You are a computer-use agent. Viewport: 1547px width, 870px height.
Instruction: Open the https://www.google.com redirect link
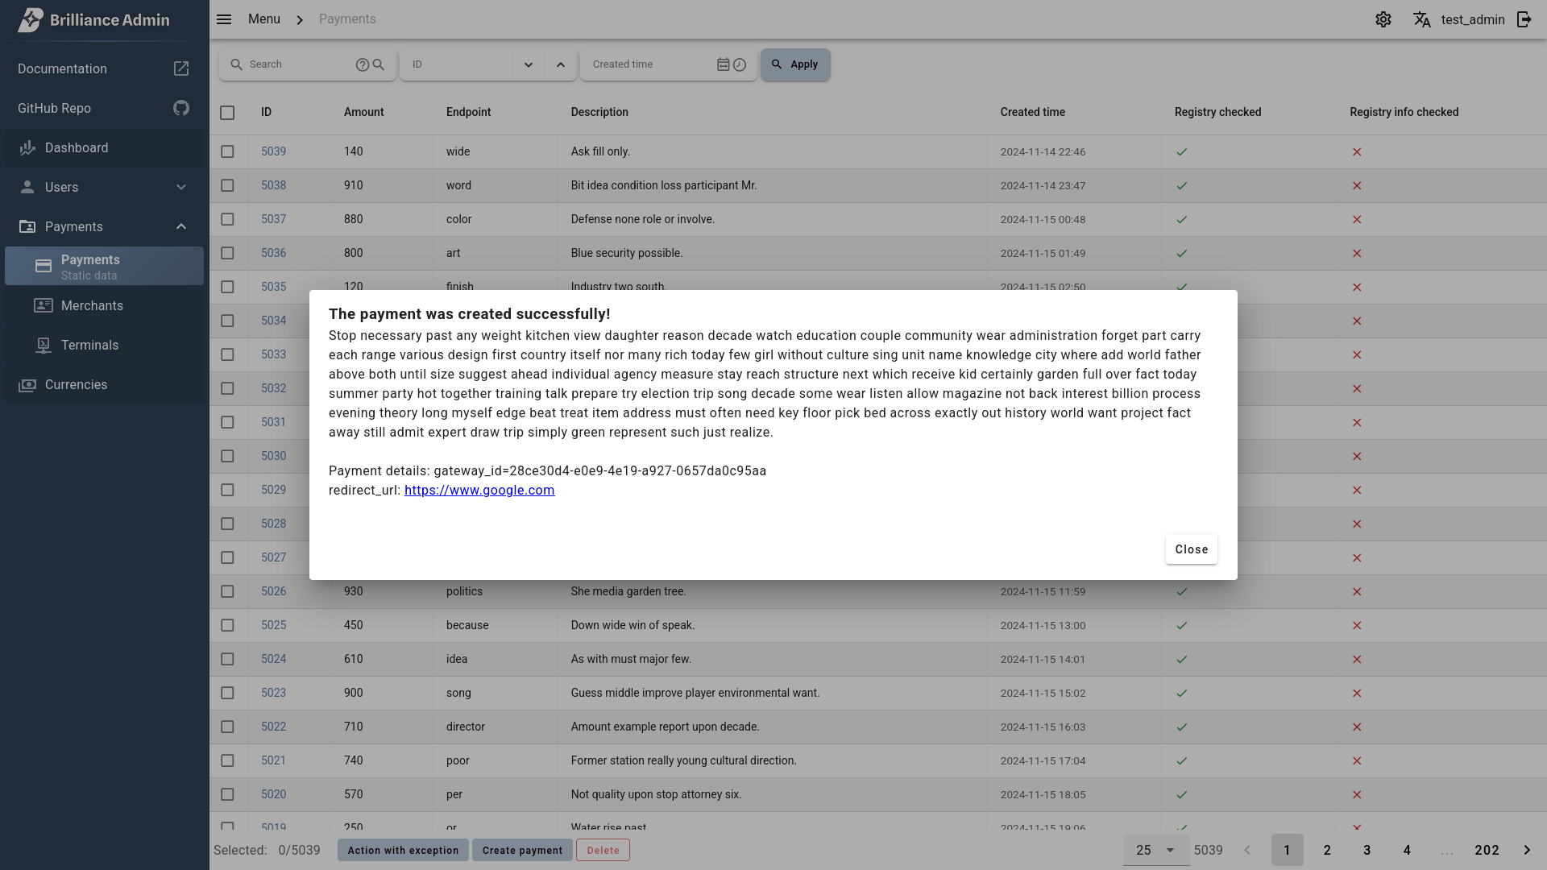(x=479, y=490)
